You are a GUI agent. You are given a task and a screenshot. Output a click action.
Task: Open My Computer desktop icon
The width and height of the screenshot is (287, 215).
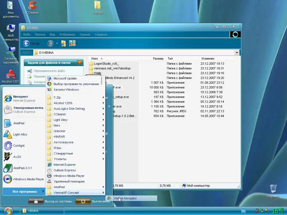[11, 32]
